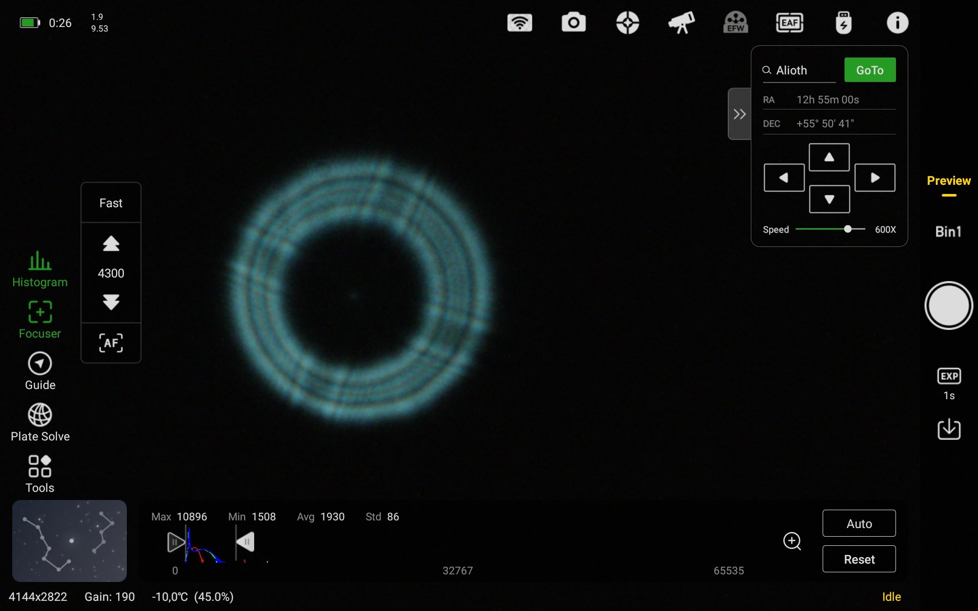Move focuser down with double-arrow
The height and width of the screenshot is (611, 978).
111,302
